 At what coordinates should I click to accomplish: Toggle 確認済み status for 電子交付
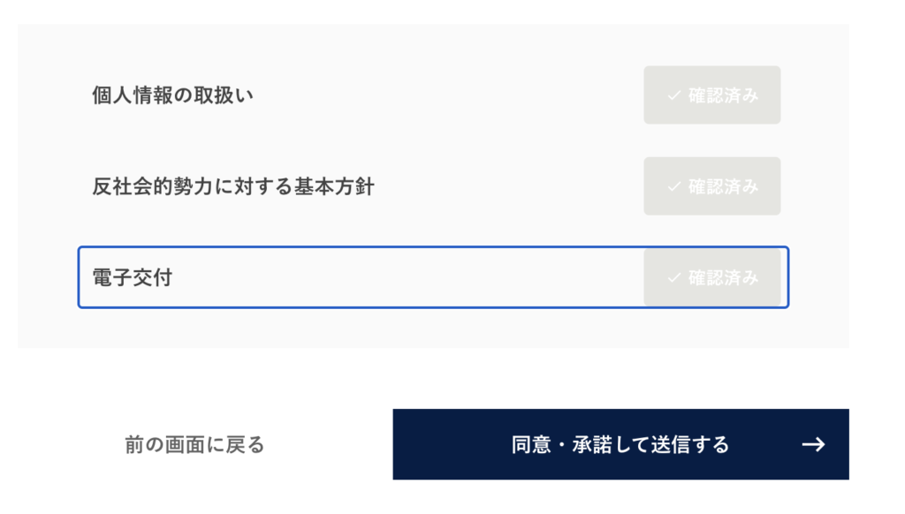coord(711,277)
